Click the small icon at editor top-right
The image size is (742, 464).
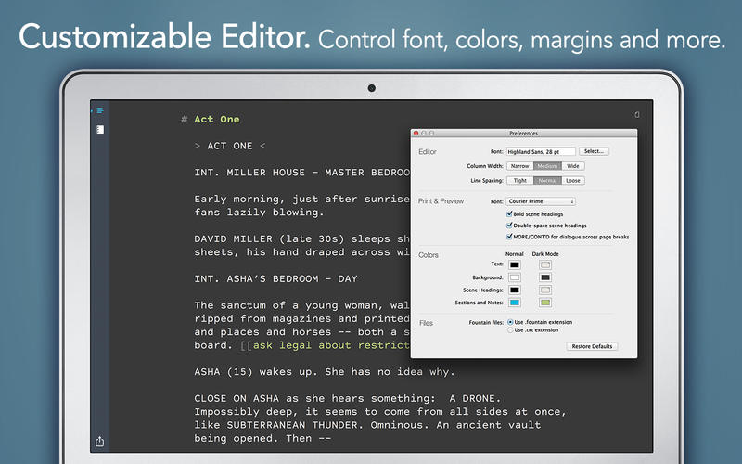point(636,114)
